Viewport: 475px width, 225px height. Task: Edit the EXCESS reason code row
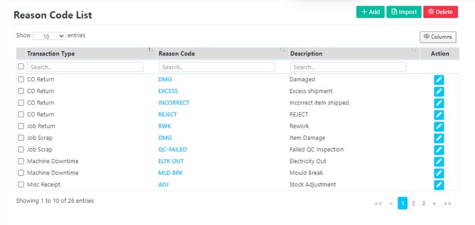point(438,92)
